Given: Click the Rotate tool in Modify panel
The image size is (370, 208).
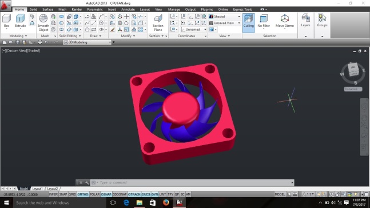Looking at the screenshot, I should (126, 23).
